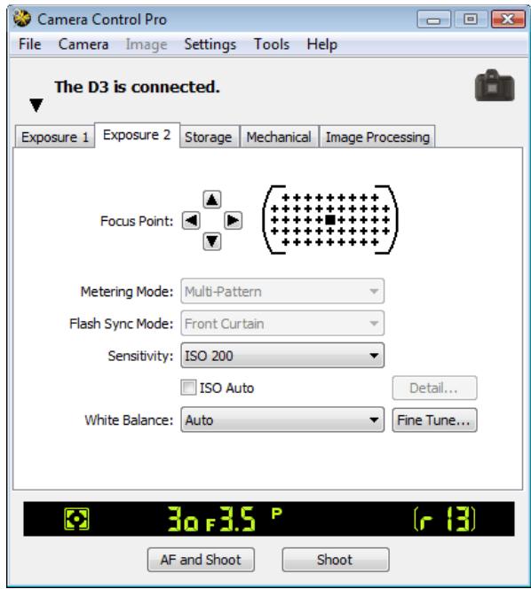Open the Flash Sync Mode Front Curtain dropdown
531x589 pixels.
point(282,324)
